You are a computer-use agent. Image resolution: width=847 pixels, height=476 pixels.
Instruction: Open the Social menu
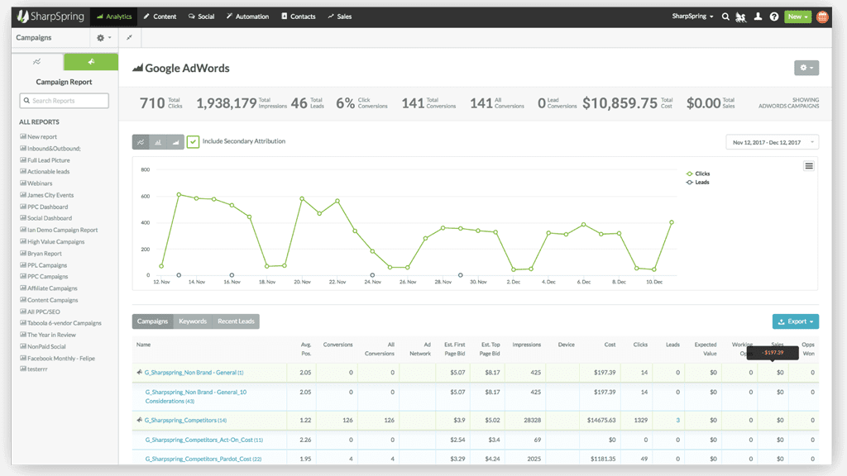tap(201, 17)
